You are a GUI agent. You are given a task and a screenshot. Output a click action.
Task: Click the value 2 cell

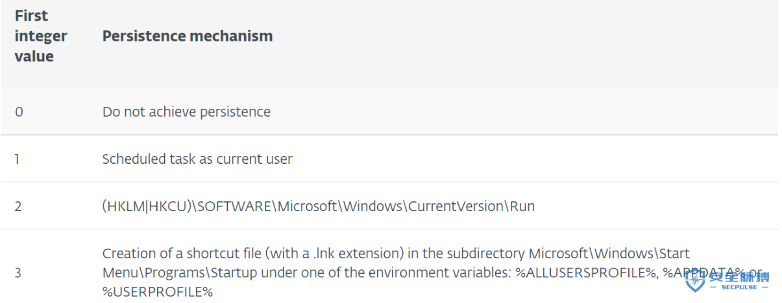pyautogui.click(x=18, y=207)
